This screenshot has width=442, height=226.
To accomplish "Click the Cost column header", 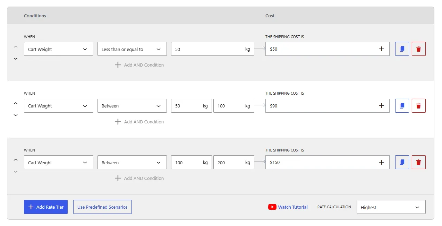I will point(270,16).
